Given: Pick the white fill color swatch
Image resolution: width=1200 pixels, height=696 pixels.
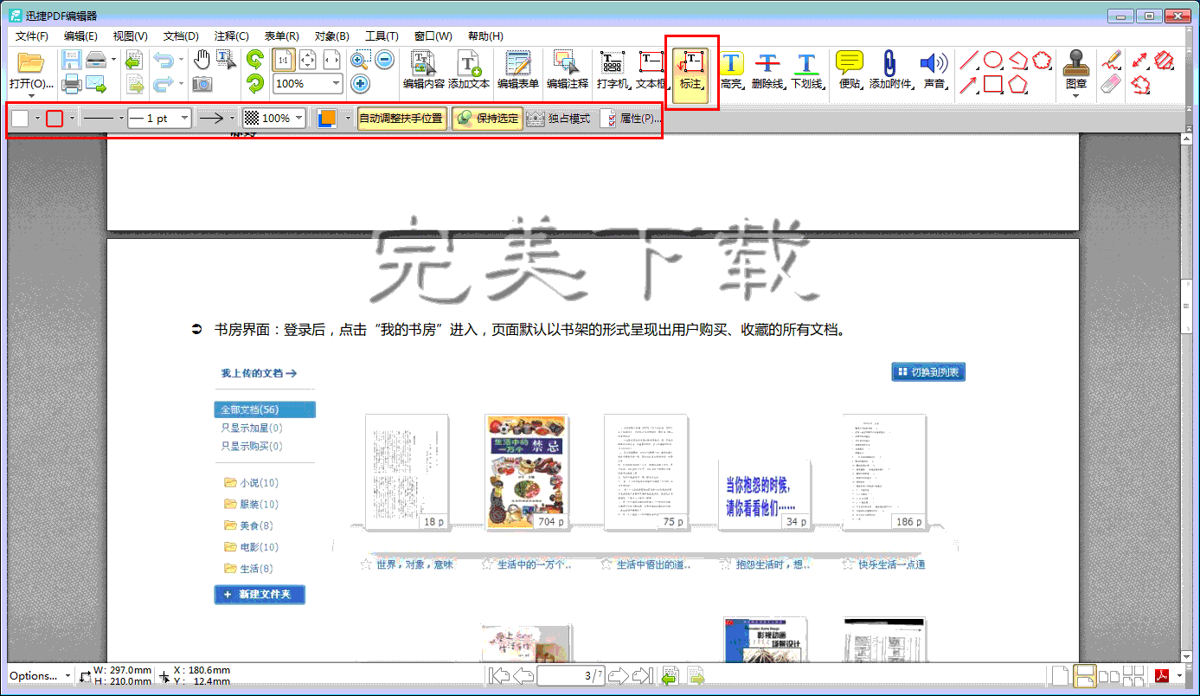Looking at the screenshot, I should (20, 119).
